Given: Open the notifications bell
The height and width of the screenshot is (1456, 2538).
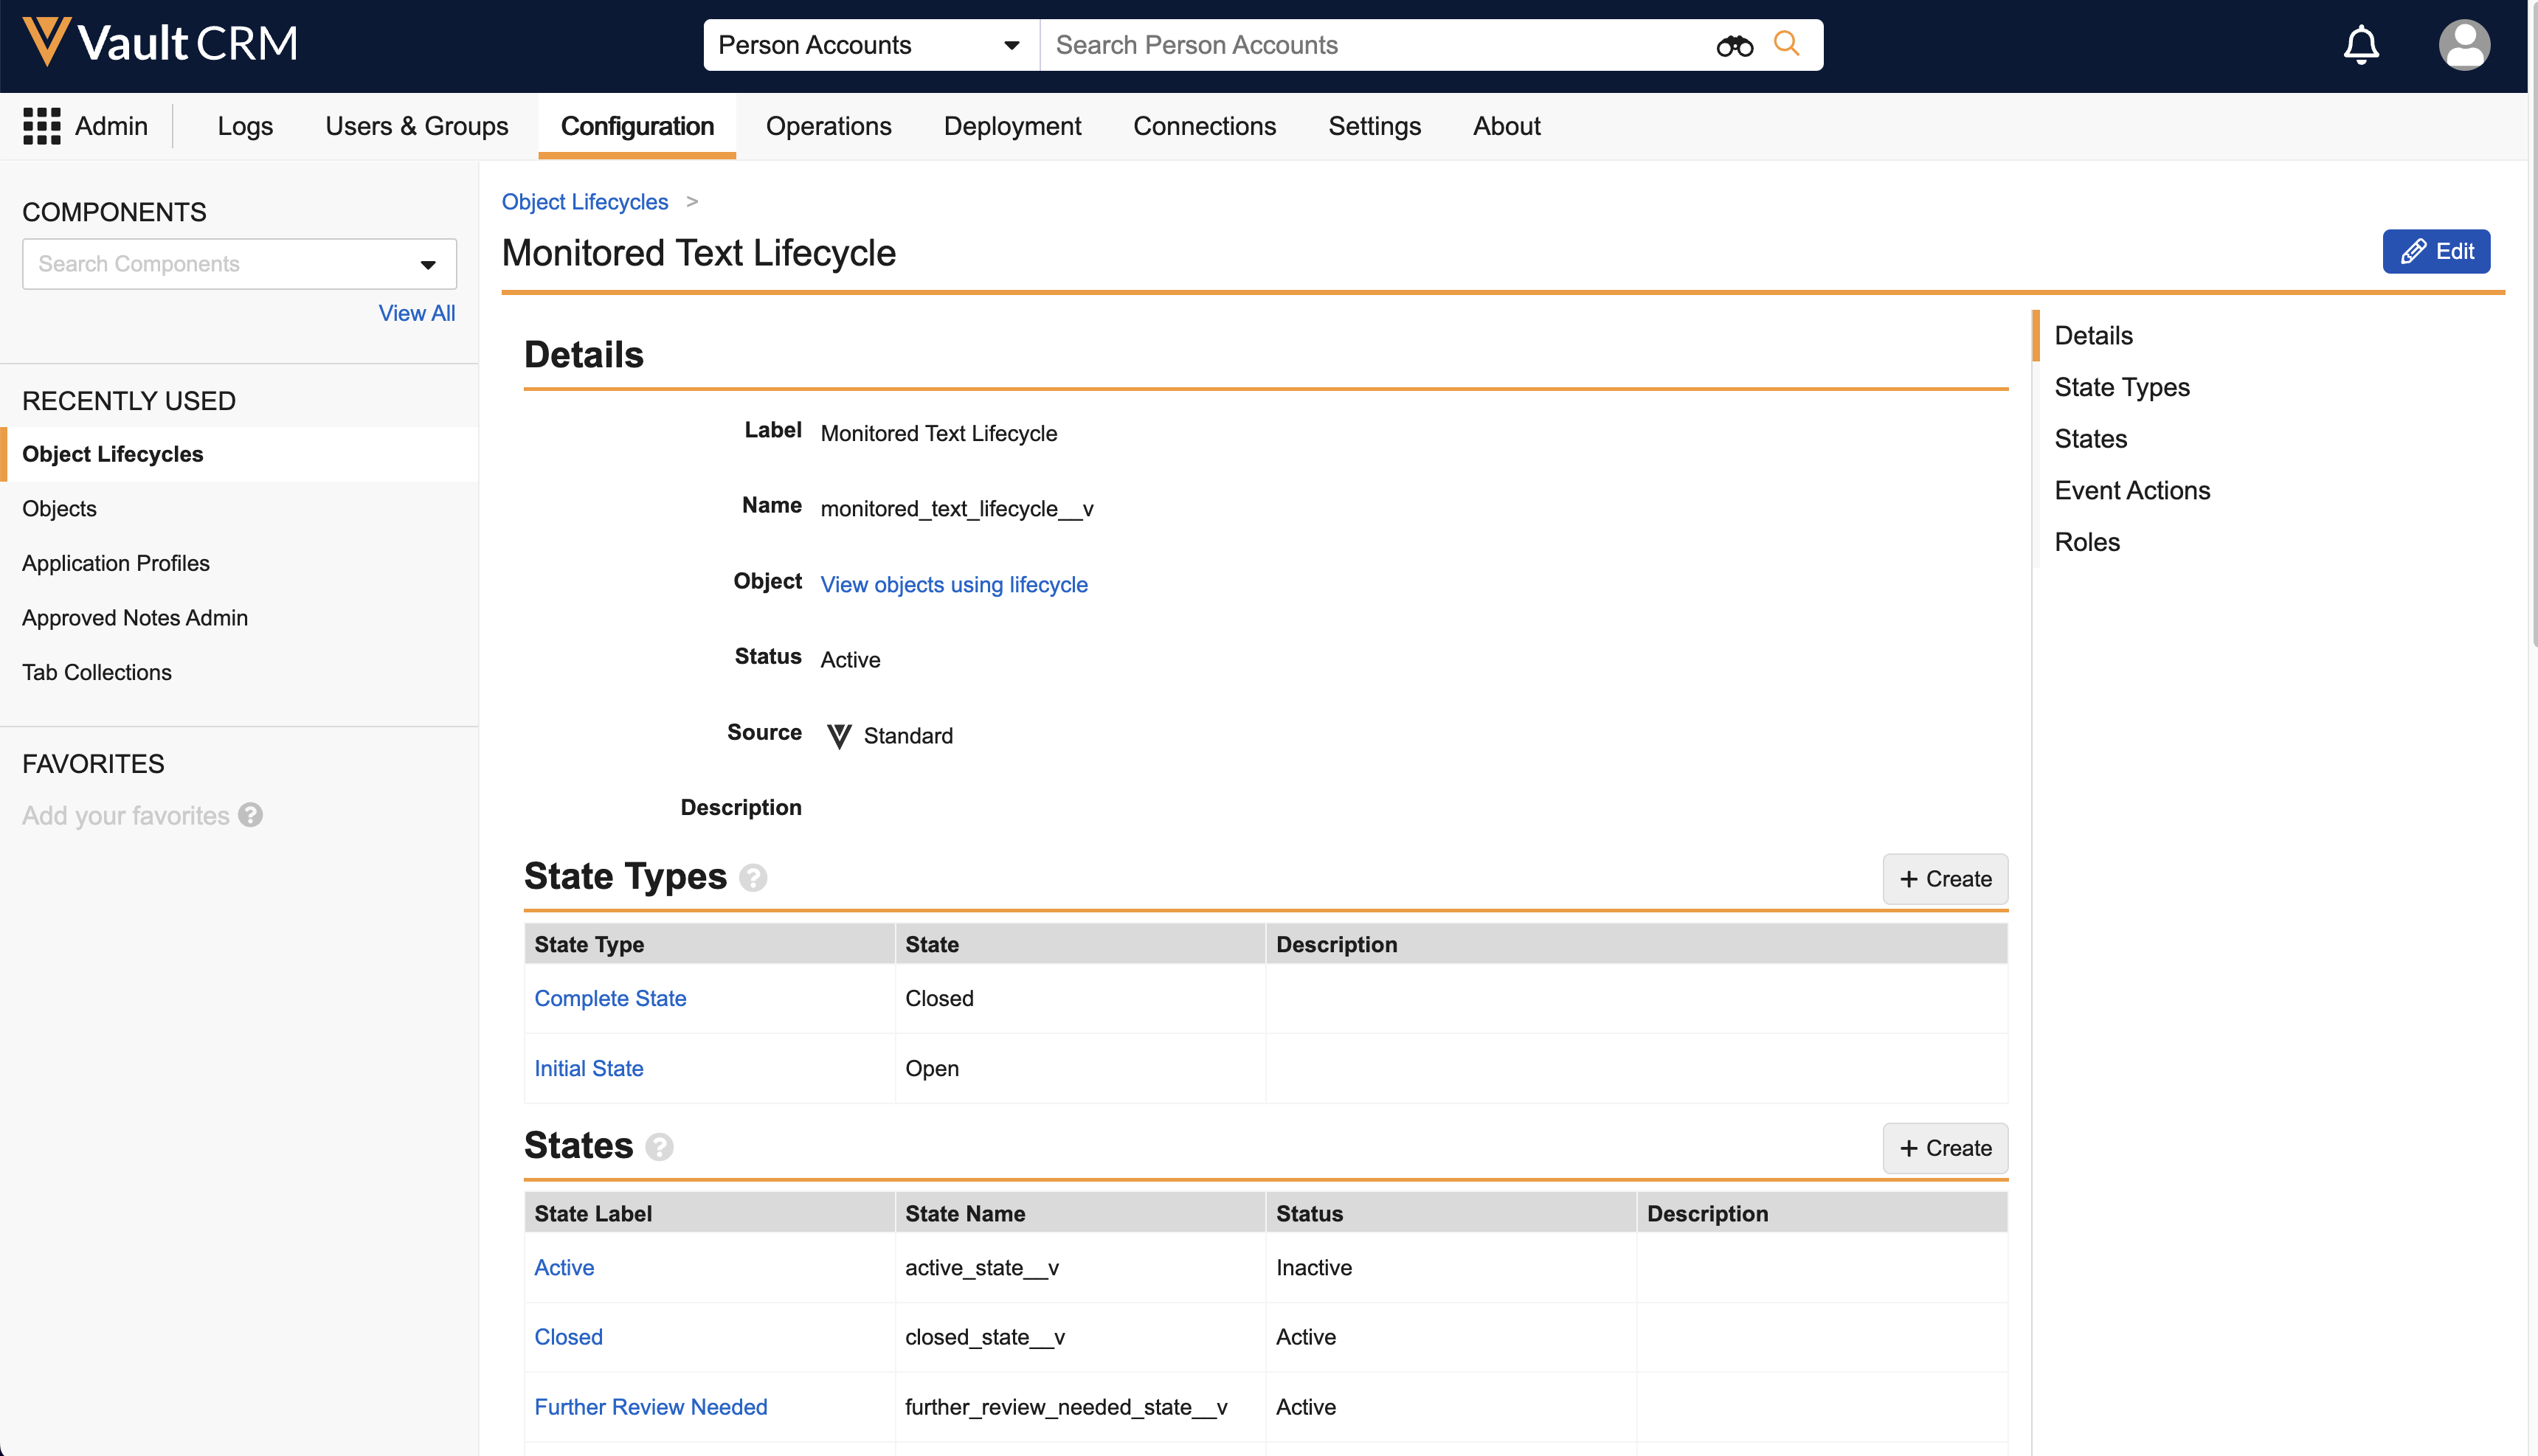Looking at the screenshot, I should (x=2360, y=45).
